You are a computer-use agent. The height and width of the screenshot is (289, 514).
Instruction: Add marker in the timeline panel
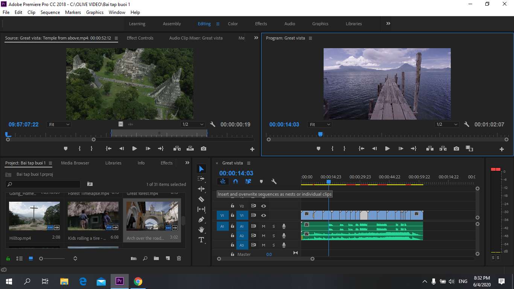pyautogui.click(x=261, y=181)
